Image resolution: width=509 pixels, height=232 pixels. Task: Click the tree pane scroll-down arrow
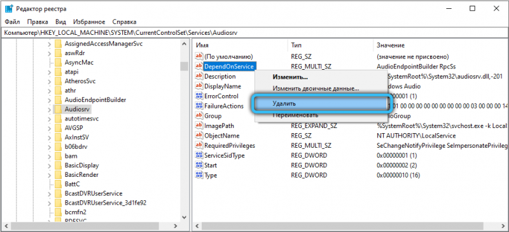(184, 217)
